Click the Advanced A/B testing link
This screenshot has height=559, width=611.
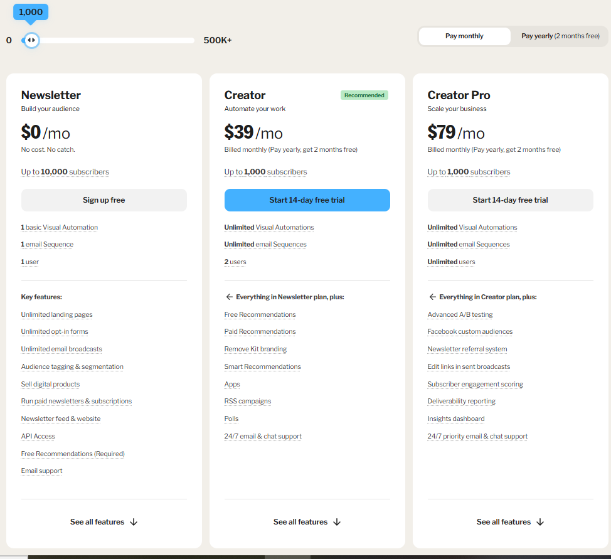pos(460,315)
